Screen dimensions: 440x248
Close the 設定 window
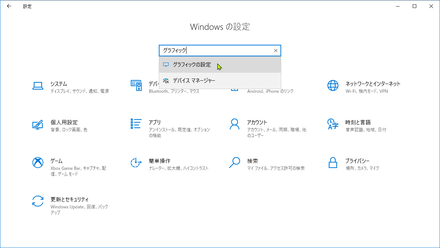431,6
